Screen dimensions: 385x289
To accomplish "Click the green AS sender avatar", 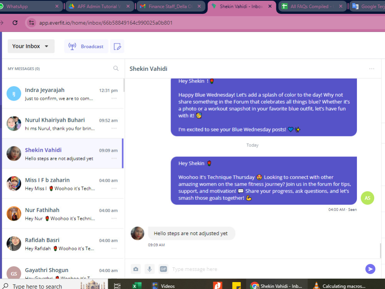I will (367, 198).
